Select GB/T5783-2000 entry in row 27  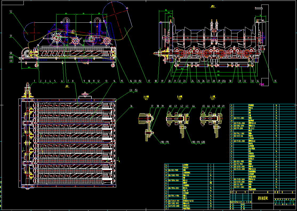[240, 123]
